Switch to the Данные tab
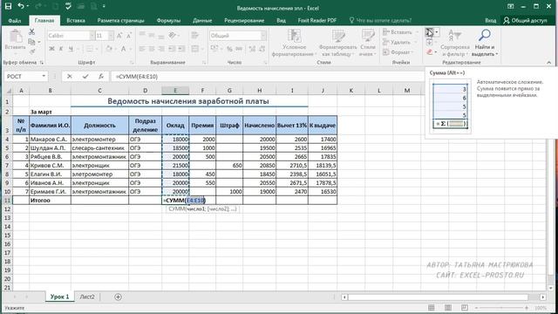This screenshot has width=558, height=314. pos(202,20)
